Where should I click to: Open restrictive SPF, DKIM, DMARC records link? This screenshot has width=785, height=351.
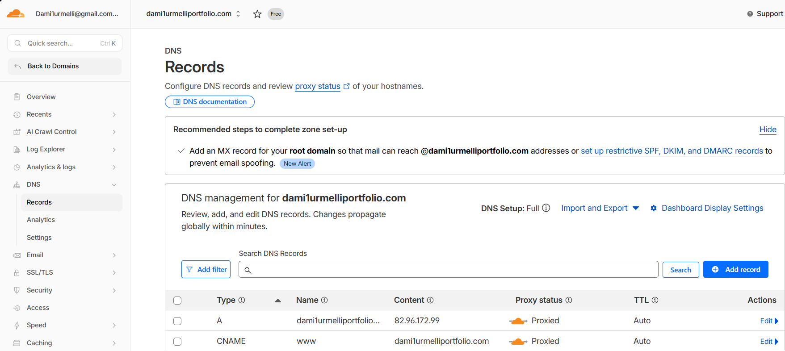(x=672, y=151)
